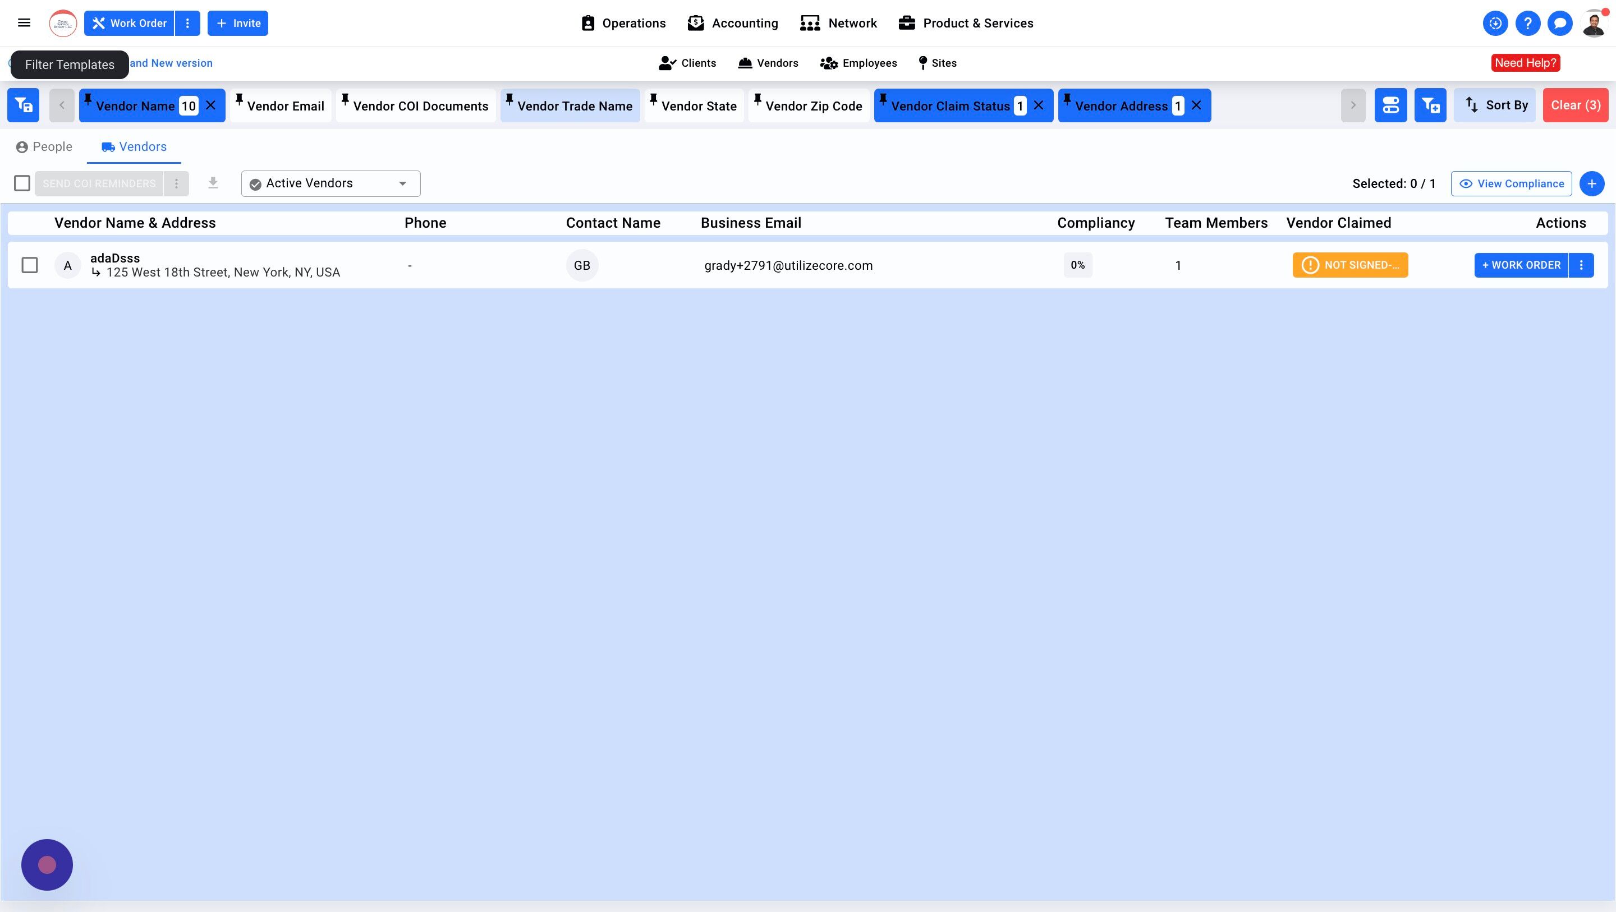Open the Sort By options

coord(1494,105)
